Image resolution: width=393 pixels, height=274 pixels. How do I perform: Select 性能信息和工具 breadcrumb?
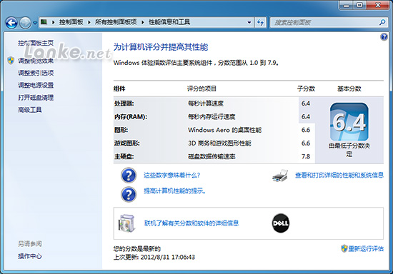[169, 22]
